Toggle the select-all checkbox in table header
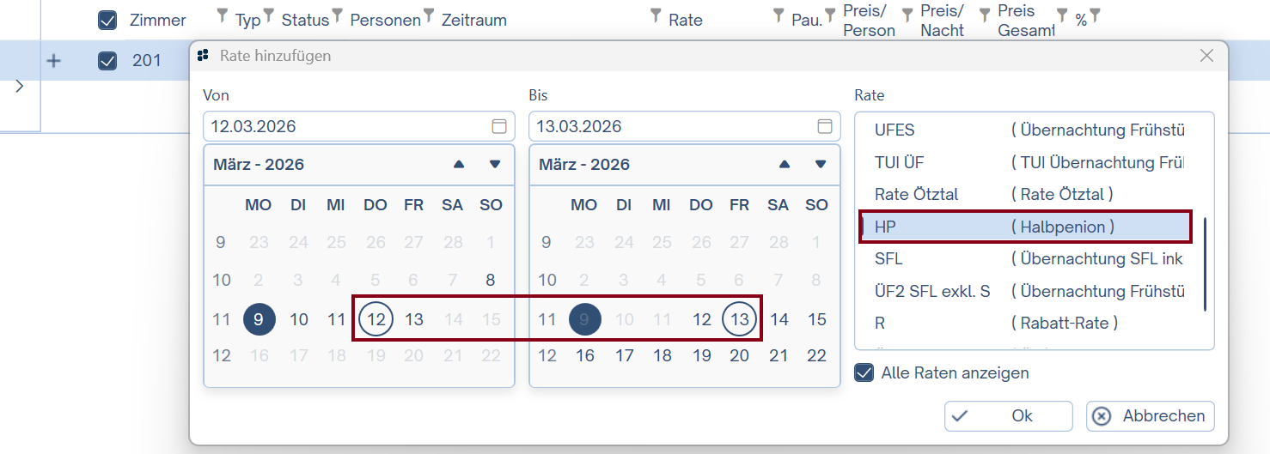This screenshot has width=1270, height=454. 107,20
